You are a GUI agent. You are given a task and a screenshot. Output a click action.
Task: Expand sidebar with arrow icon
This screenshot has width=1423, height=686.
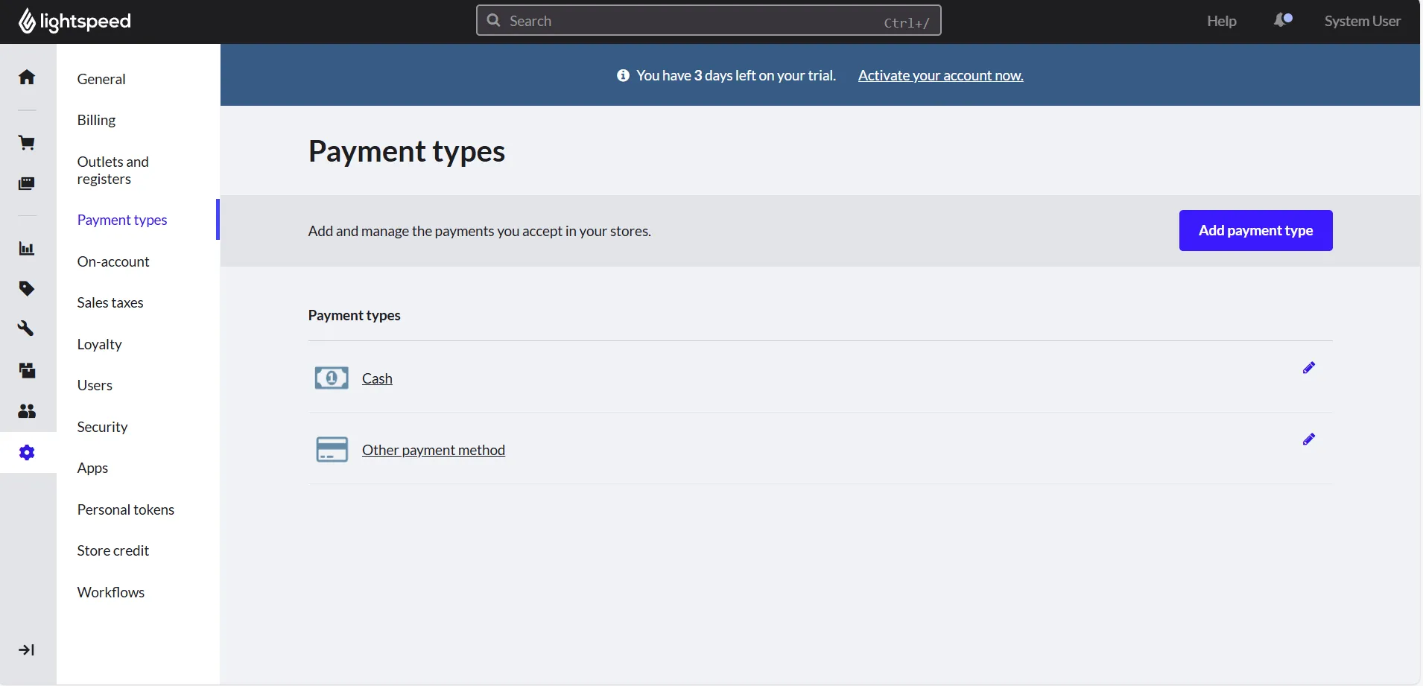click(27, 650)
